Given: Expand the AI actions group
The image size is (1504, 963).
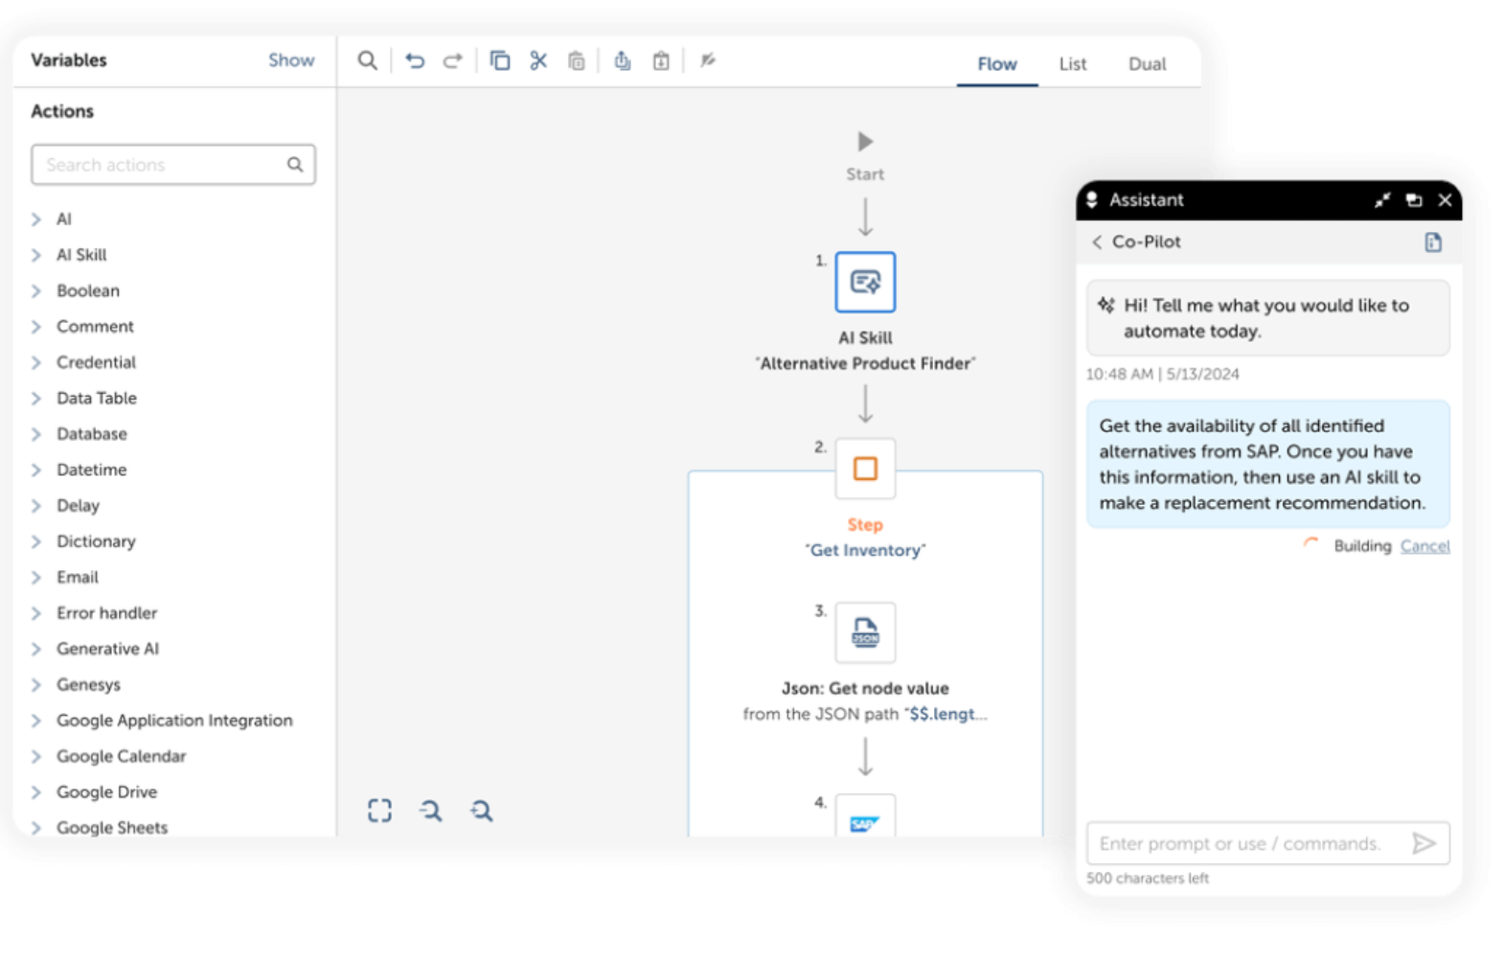Looking at the screenshot, I should point(36,219).
